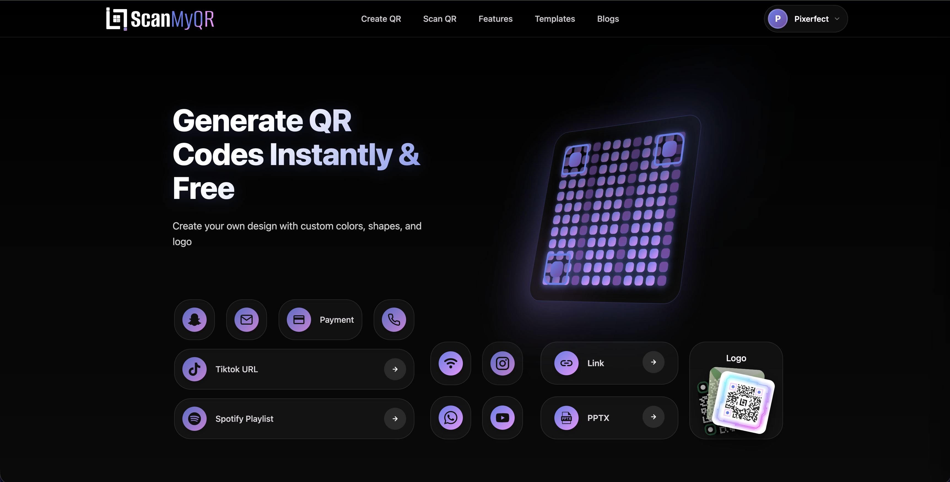Screen dimensions: 950x482
Task: Open the WhatsApp QR code option
Action: coord(451,418)
